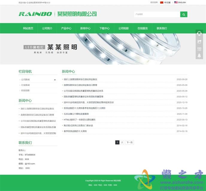Viewport: 206px width, 191px height.
Task: Open the main list article dated 2020-09-28
Action: (x=81, y=79)
